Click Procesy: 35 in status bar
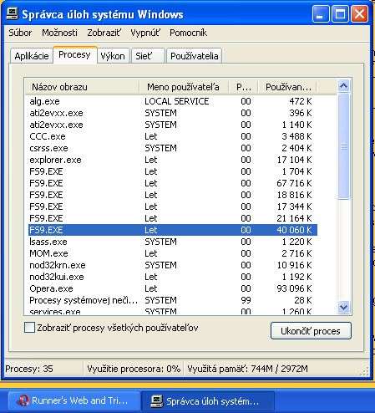Image resolution: width=375 pixels, height=413 pixels. coord(29,369)
